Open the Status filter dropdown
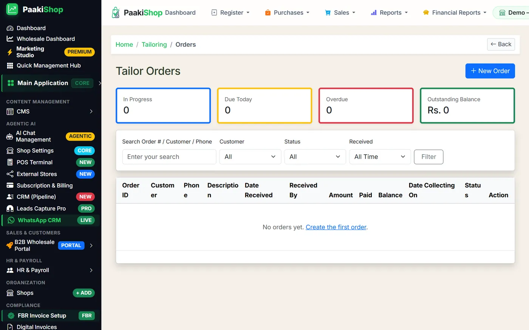Viewport: 529px width, 330px height. 315,157
